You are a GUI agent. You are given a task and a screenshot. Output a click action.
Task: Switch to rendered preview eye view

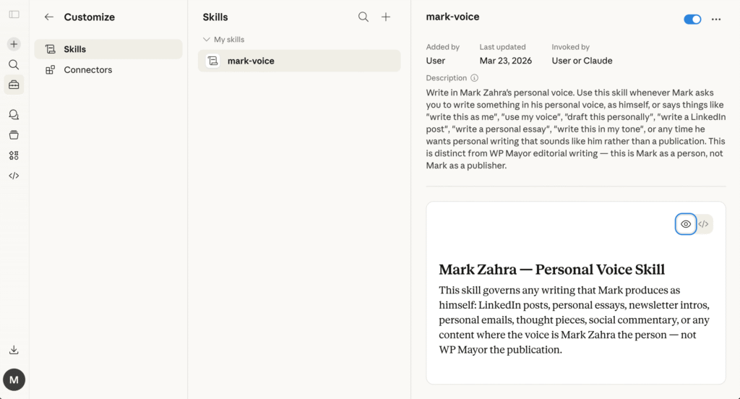tap(686, 224)
